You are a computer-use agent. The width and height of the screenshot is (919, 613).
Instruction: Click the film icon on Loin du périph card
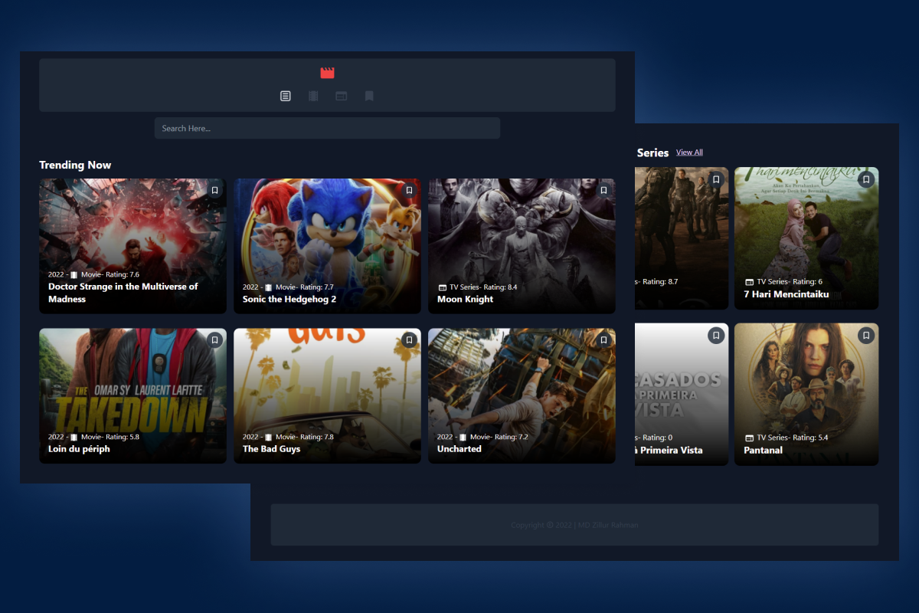74,437
